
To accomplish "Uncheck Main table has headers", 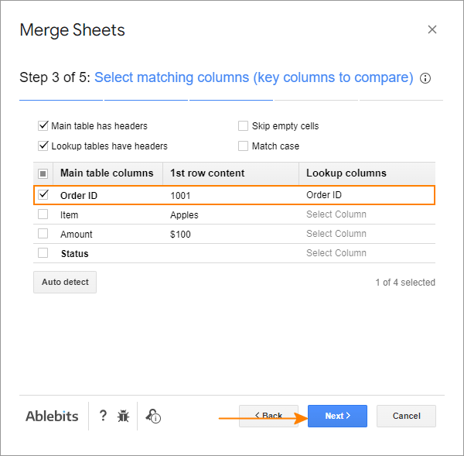I will click(x=43, y=125).
